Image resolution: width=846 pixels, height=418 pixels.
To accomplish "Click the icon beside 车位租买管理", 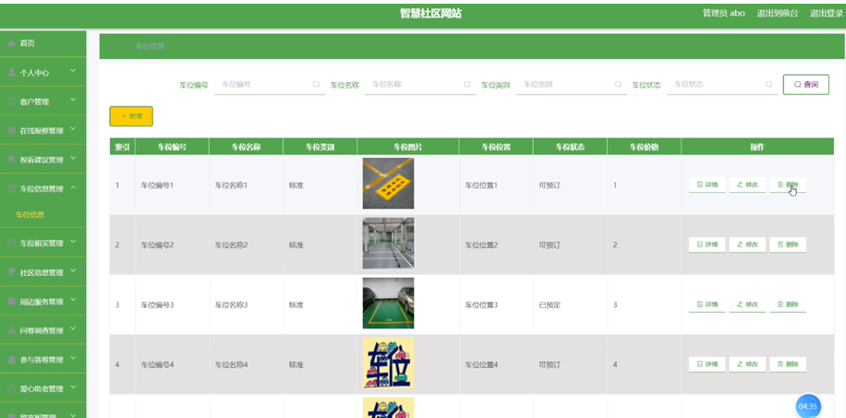I will tap(11, 244).
